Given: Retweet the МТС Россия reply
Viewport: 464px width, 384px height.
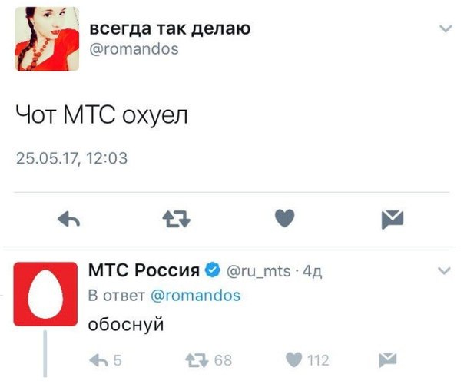Looking at the screenshot, I should [197, 360].
